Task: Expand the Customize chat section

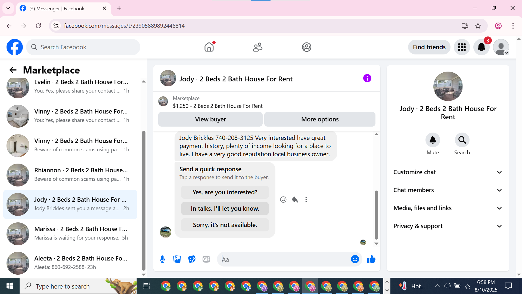Action: pos(448,172)
